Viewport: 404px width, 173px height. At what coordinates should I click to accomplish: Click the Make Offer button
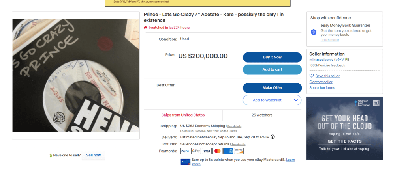[272, 87]
